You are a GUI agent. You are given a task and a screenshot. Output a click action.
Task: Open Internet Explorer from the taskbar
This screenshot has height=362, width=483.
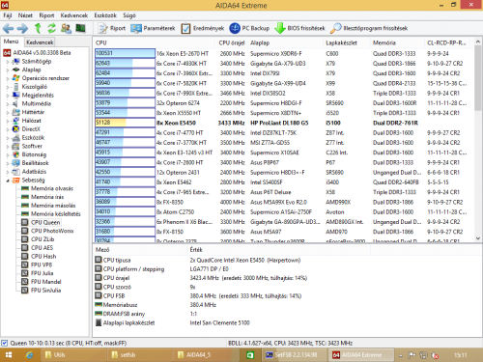pyautogui.click(x=30, y=355)
